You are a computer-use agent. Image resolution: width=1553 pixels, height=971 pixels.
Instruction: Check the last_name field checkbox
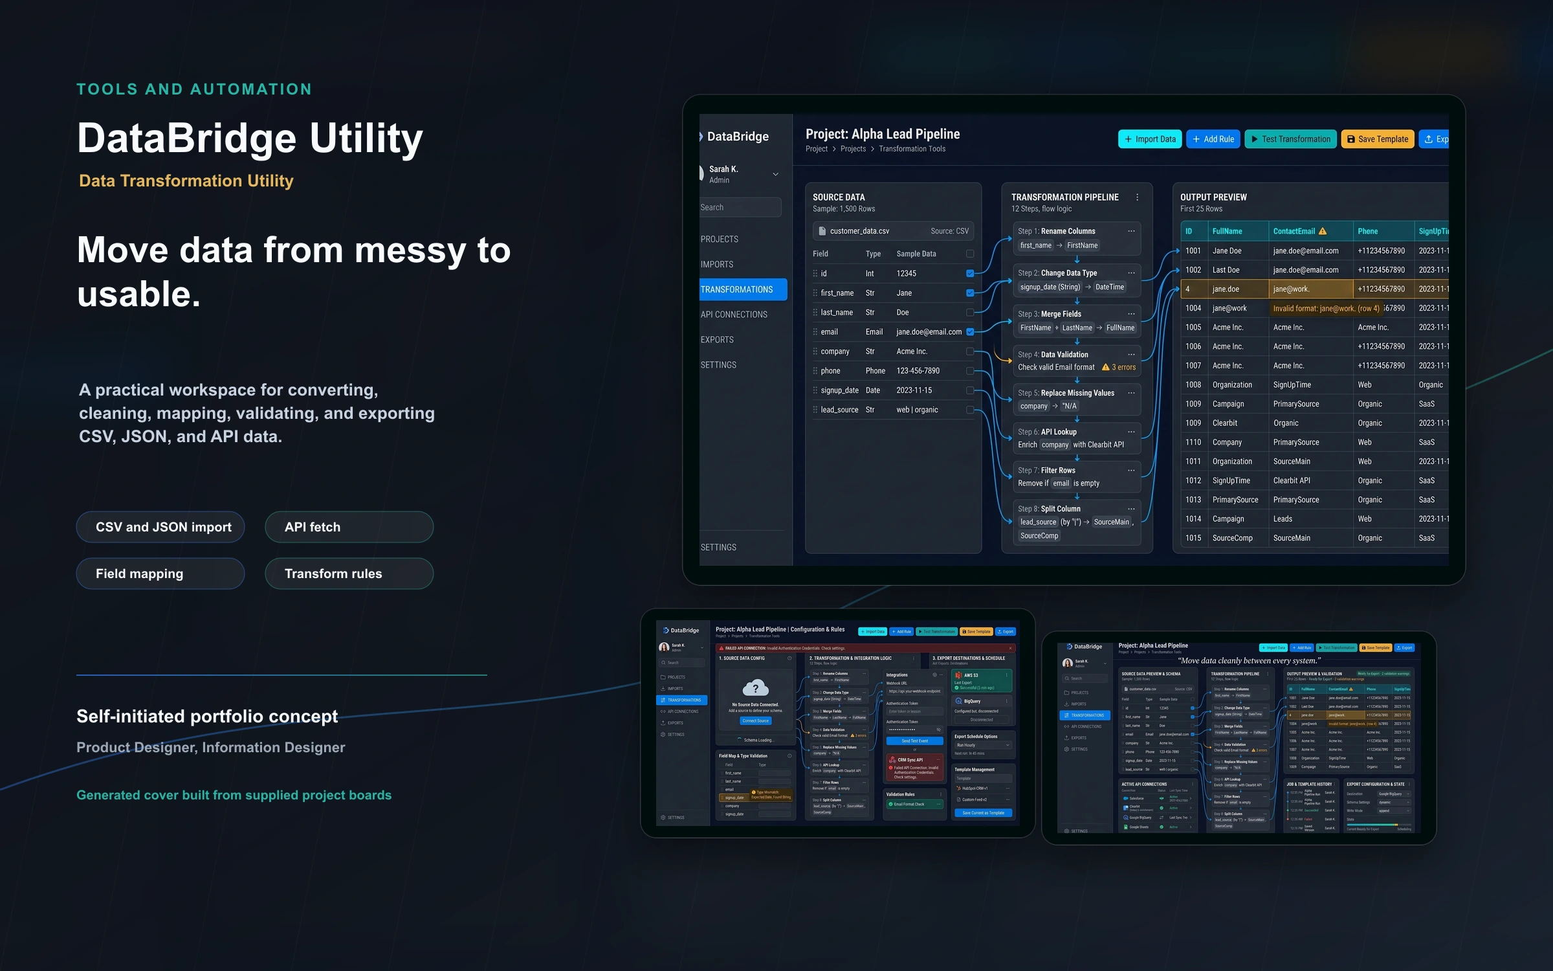click(x=970, y=313)
